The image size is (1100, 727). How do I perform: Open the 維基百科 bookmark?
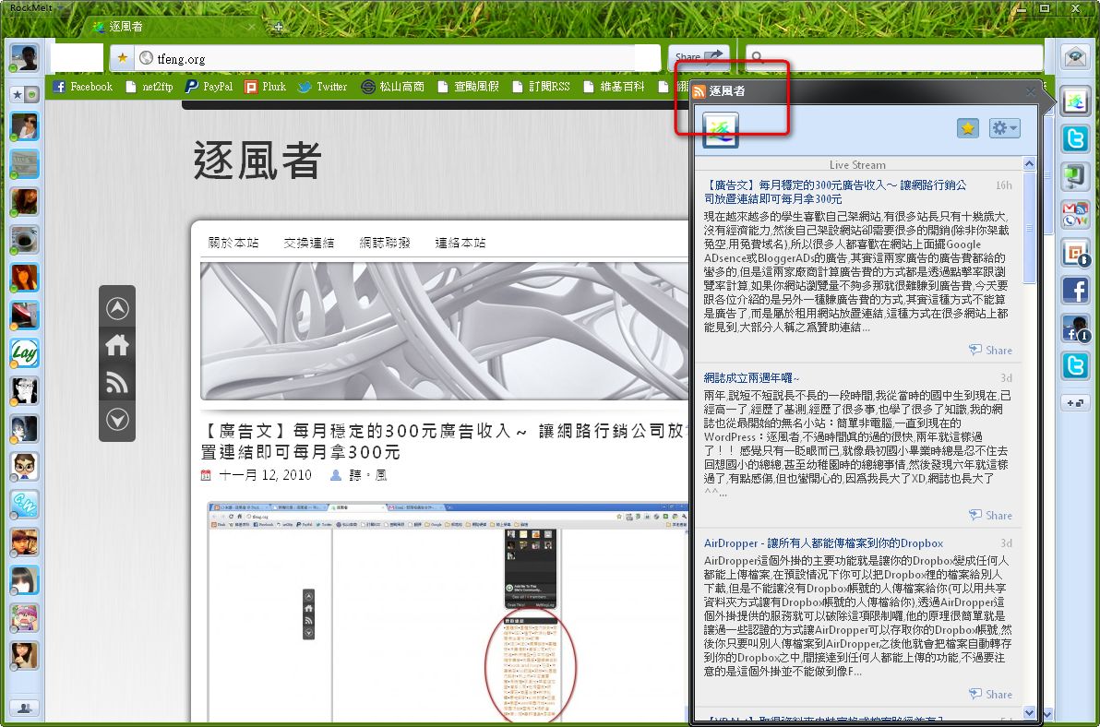(x=614, y=86)
